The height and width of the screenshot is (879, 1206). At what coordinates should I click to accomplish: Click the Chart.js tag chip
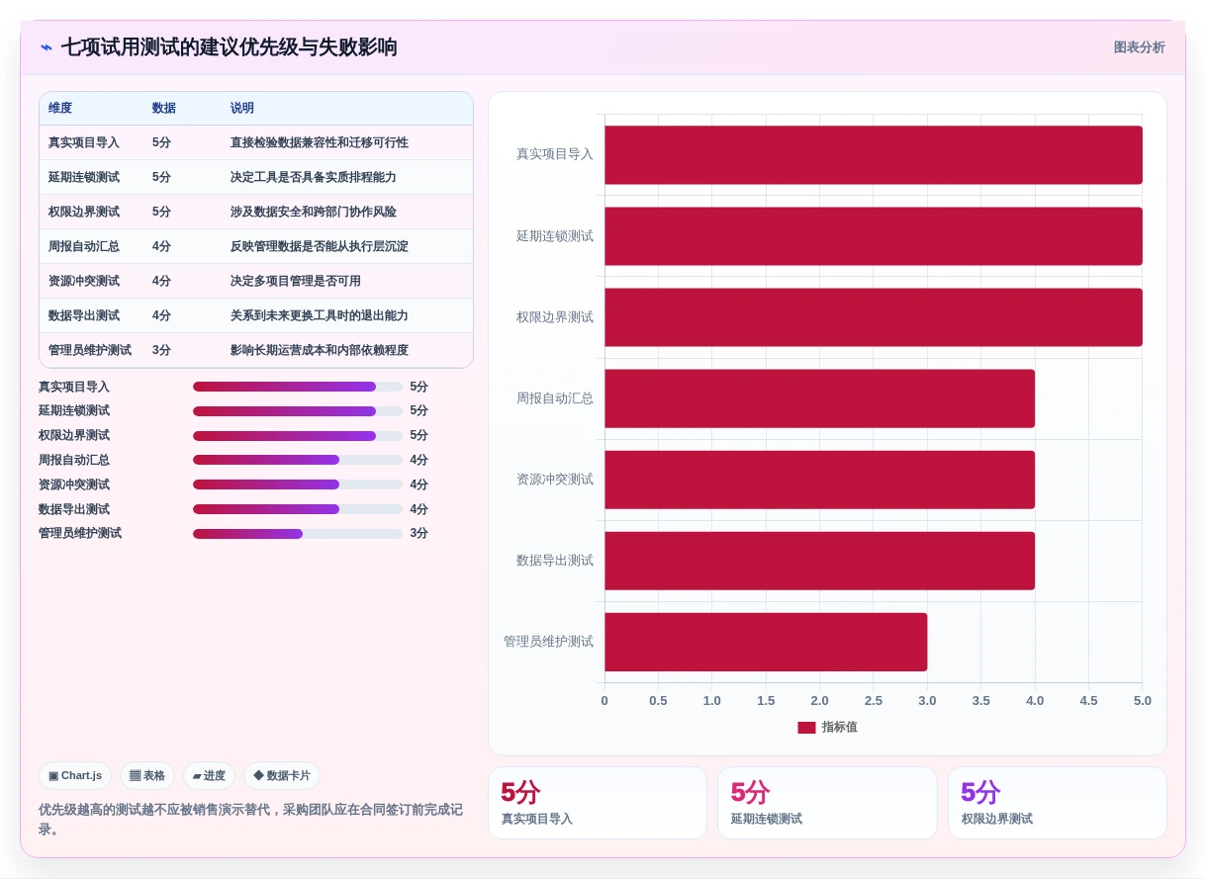(75, 776)
